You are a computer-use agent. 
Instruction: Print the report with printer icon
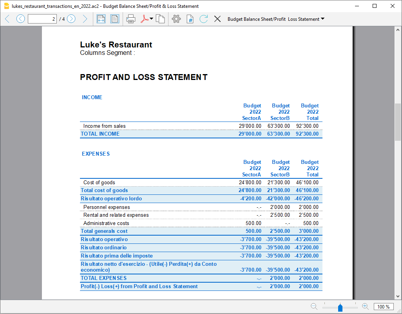[x=131, y=19]
